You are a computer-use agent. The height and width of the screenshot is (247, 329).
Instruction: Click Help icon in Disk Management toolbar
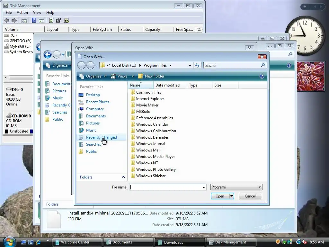(34, 20)
